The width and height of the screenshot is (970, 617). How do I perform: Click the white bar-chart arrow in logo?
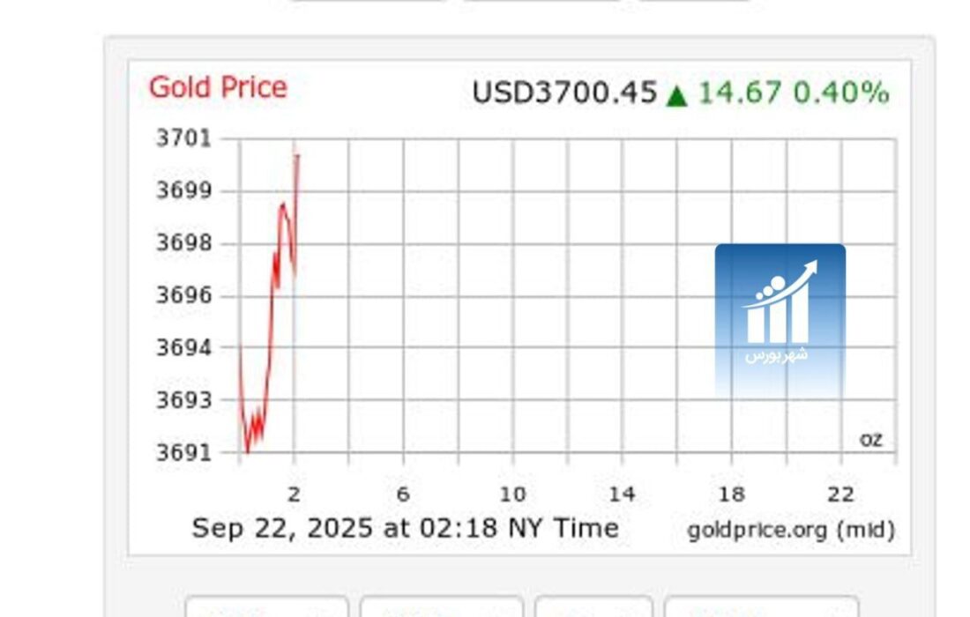[x=780, y=303]
